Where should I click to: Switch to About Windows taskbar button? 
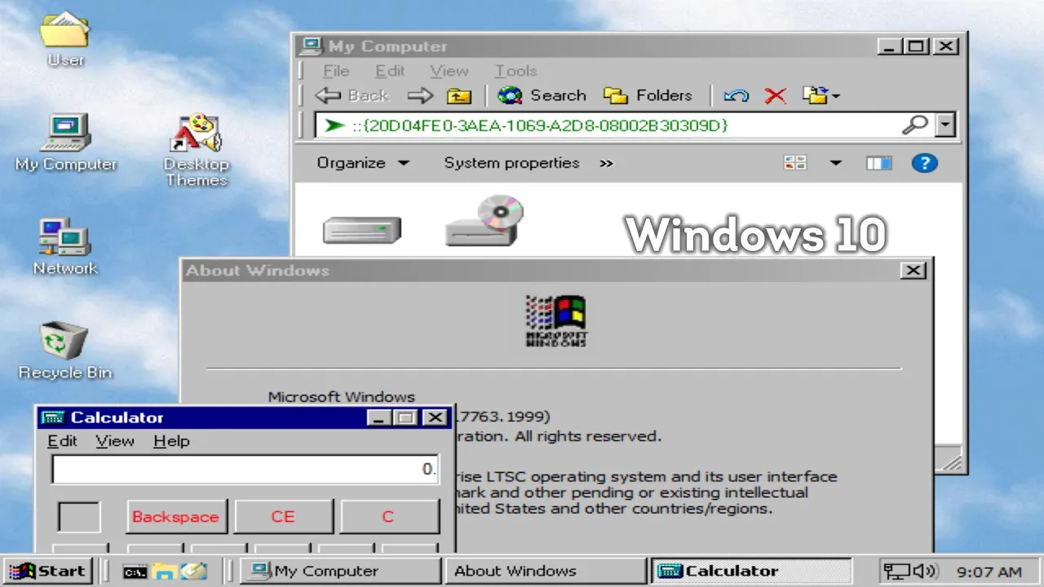click(545, 571)
